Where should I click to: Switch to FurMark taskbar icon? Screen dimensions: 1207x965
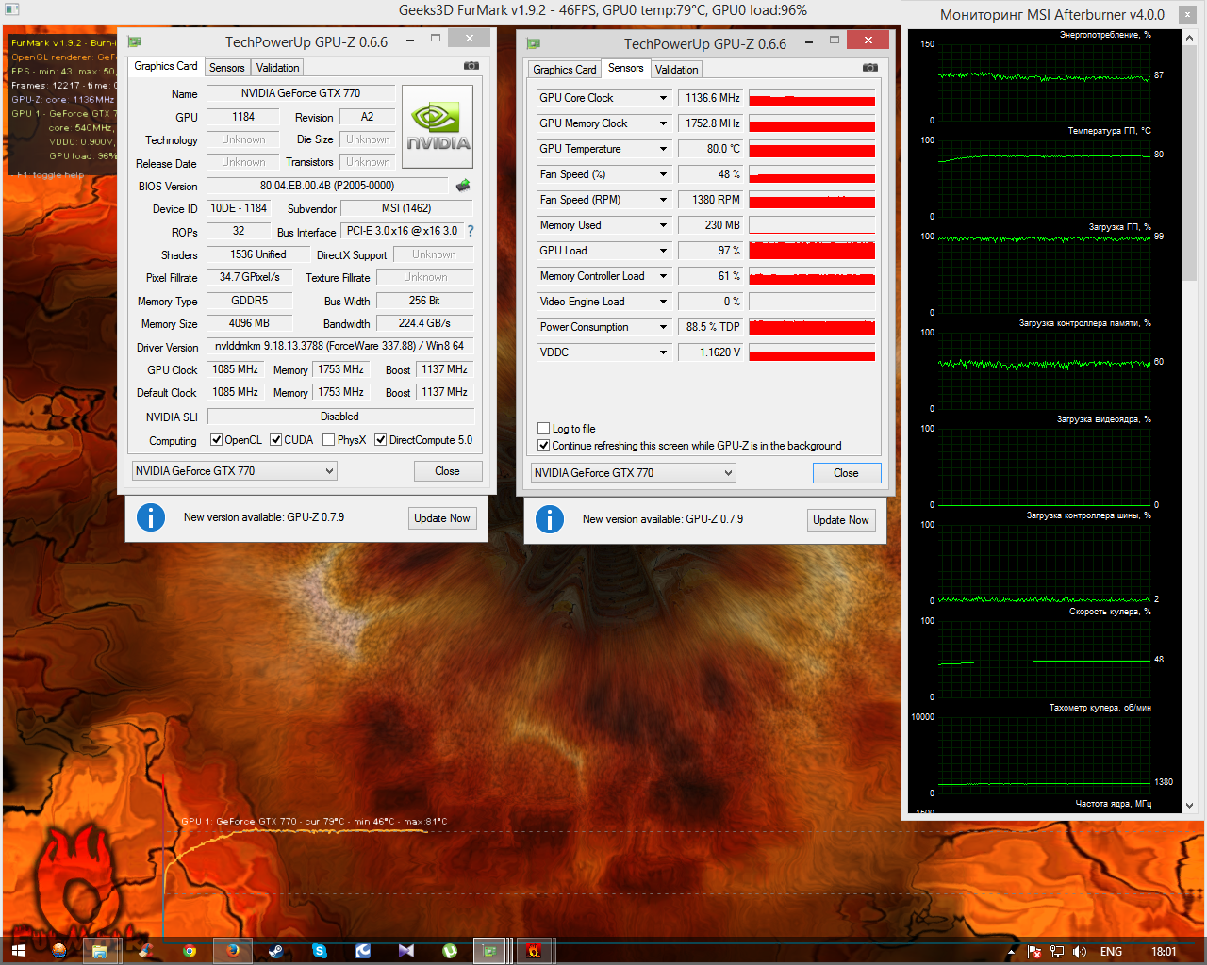(534, 951)
